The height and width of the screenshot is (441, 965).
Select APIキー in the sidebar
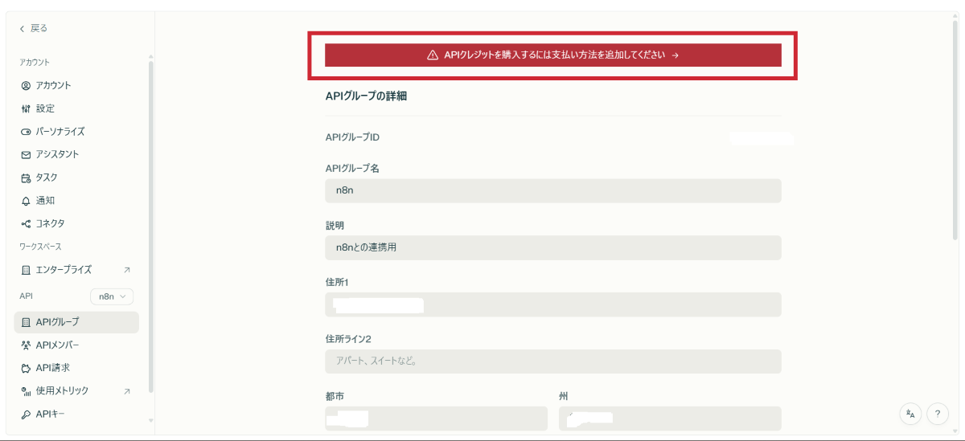50,414
